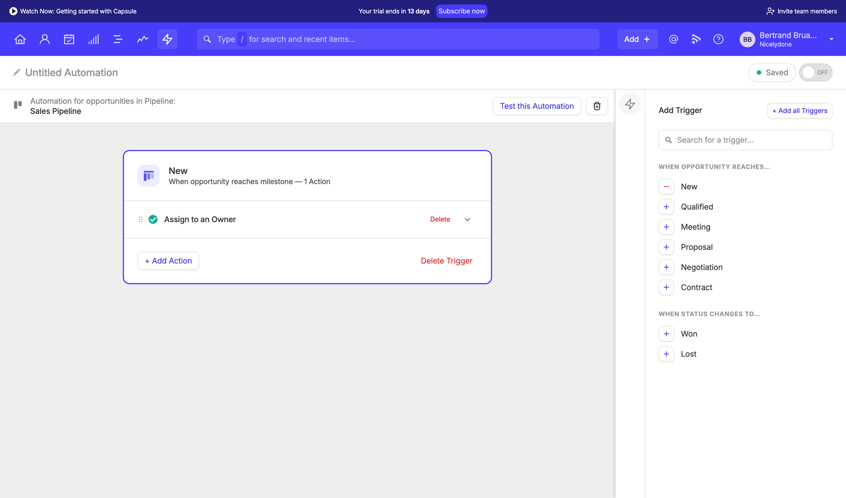Add the Qualified milestone trigger plus button
846x498 pixels.
666,207
